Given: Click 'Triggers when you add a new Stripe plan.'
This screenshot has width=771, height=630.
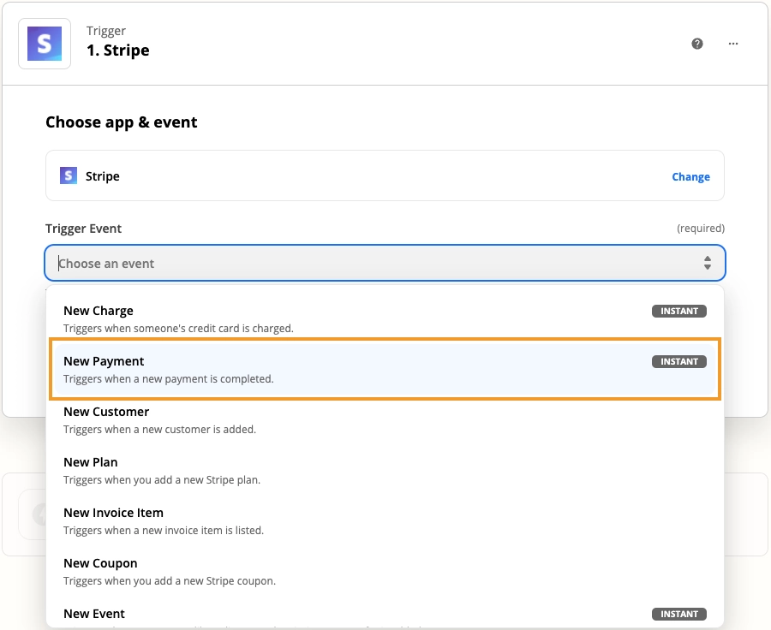Looking at the screenshot, I should tap(162, 479).
